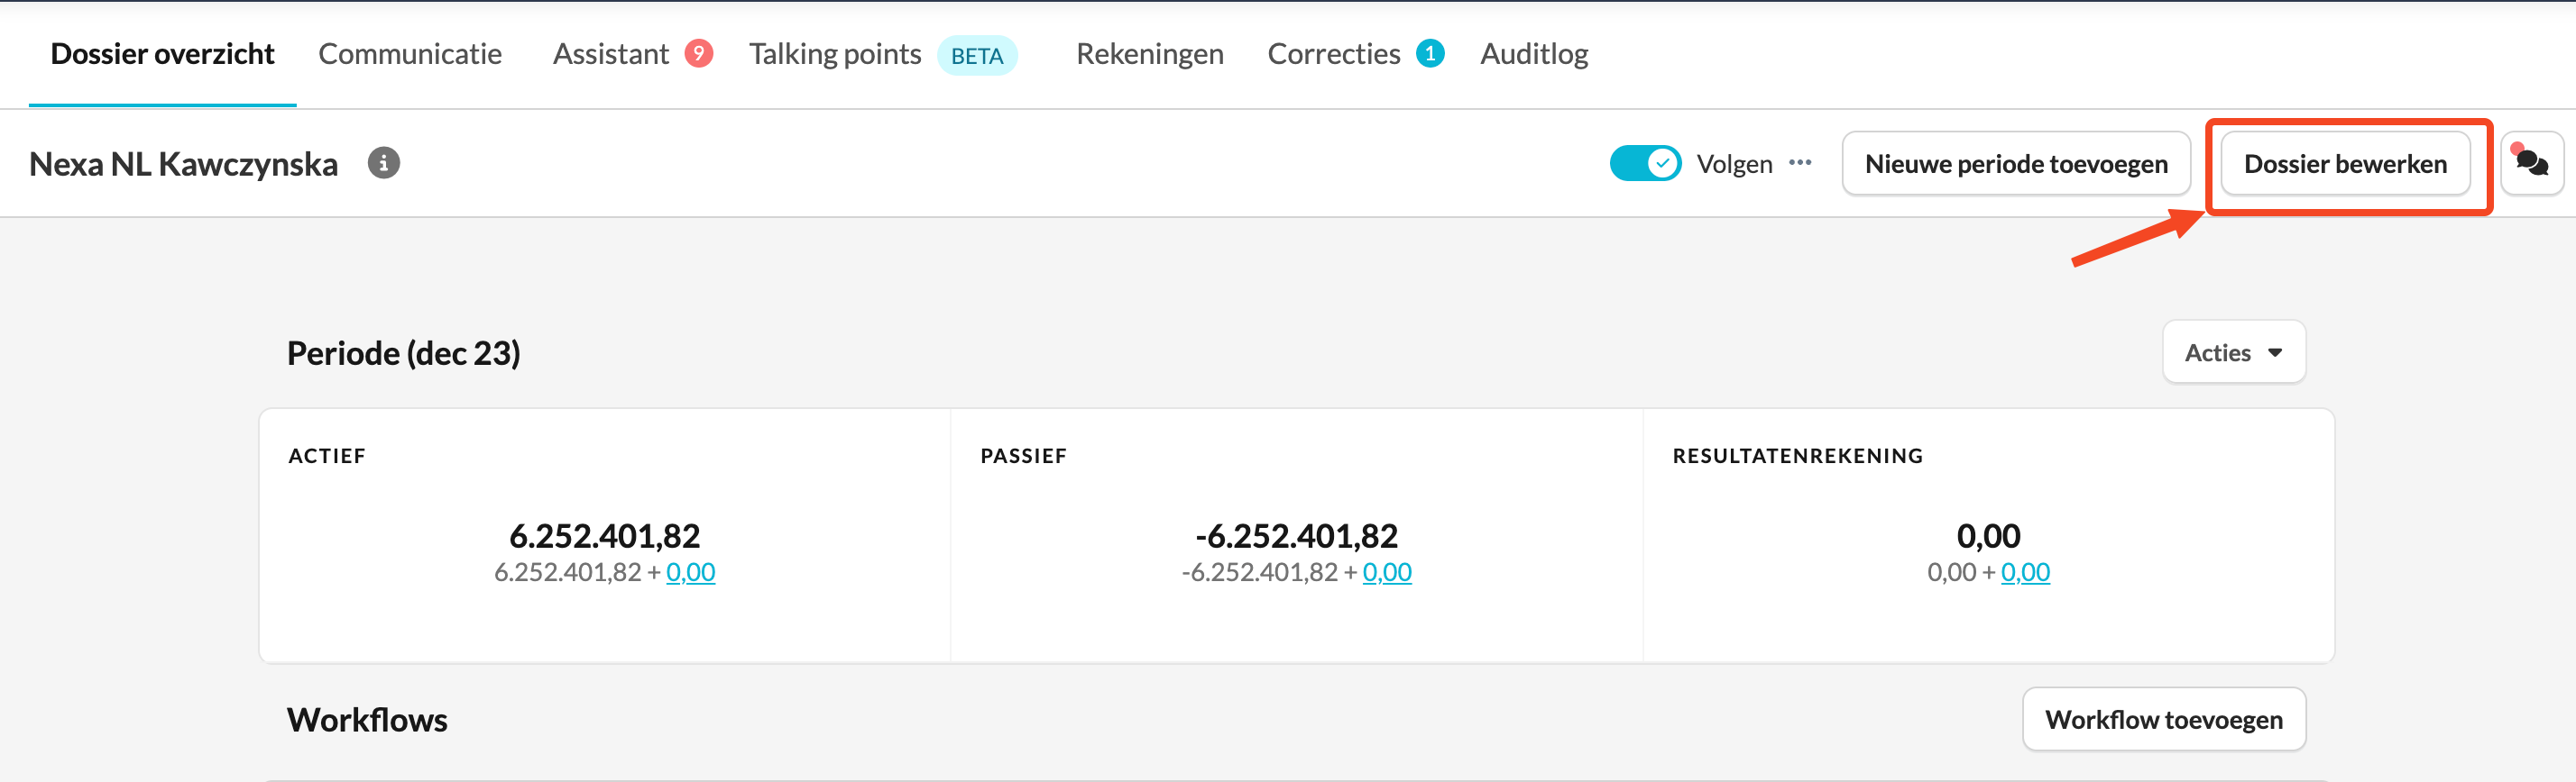This screenshot has width=2576, height=782.
Task: View the Auditlog tab
Action: [1534, 54]
